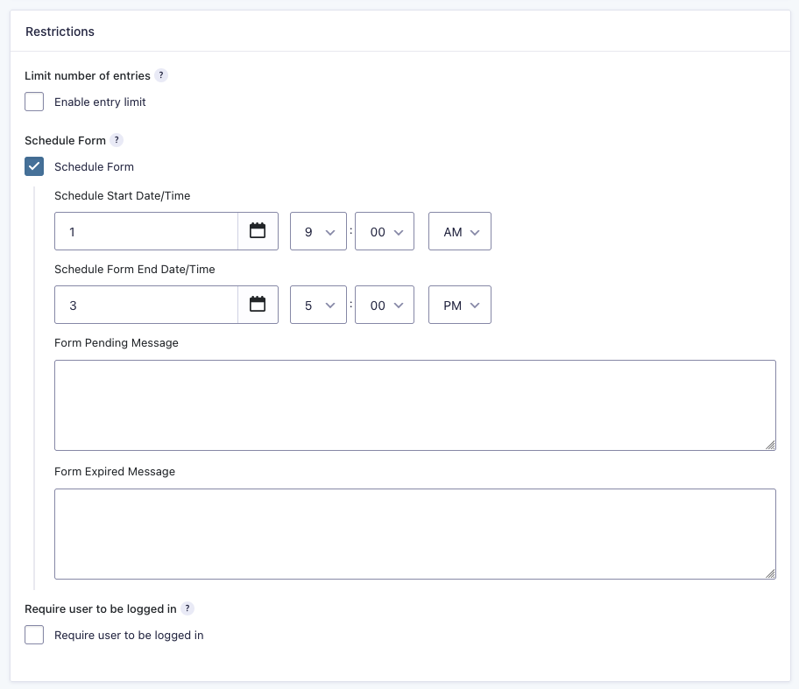Click the Schedule Start date input field
This screenshot has width=799, height=689.
[146, 232]
